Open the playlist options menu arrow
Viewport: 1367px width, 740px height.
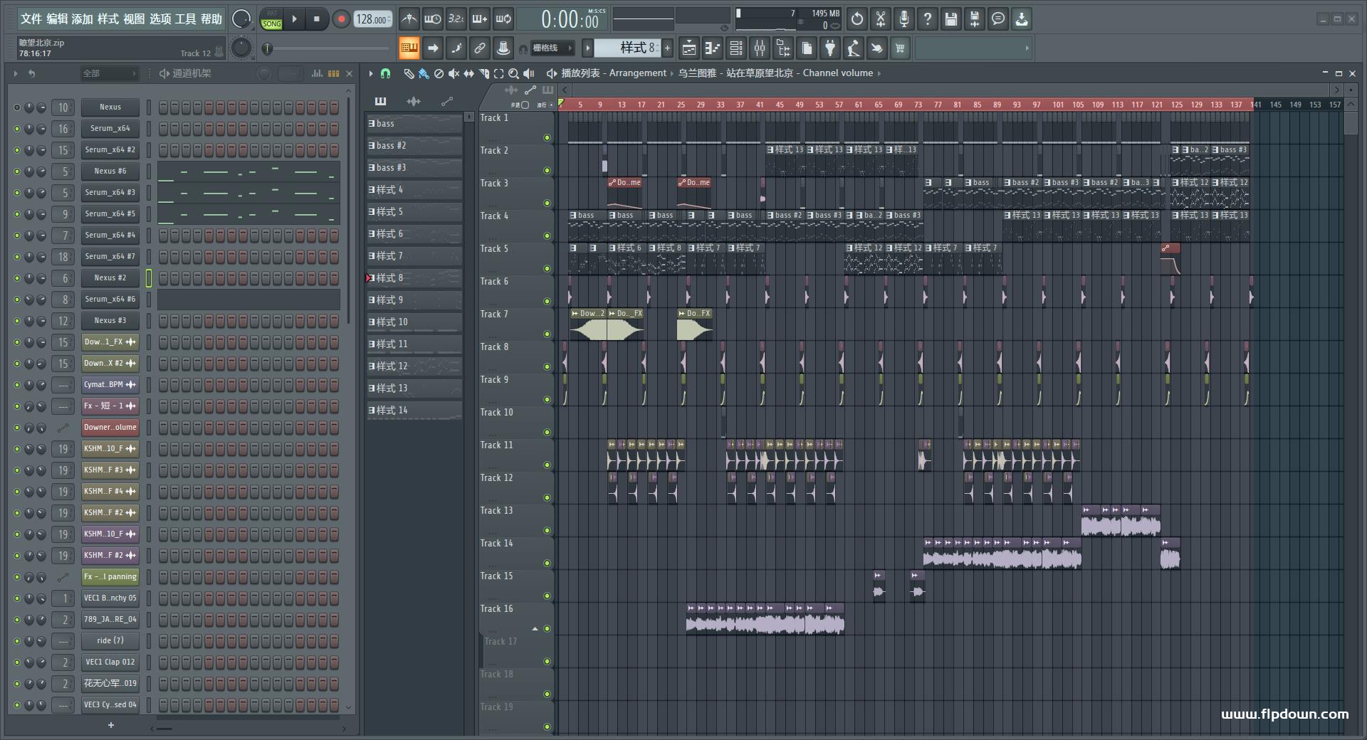click(371, 73)
